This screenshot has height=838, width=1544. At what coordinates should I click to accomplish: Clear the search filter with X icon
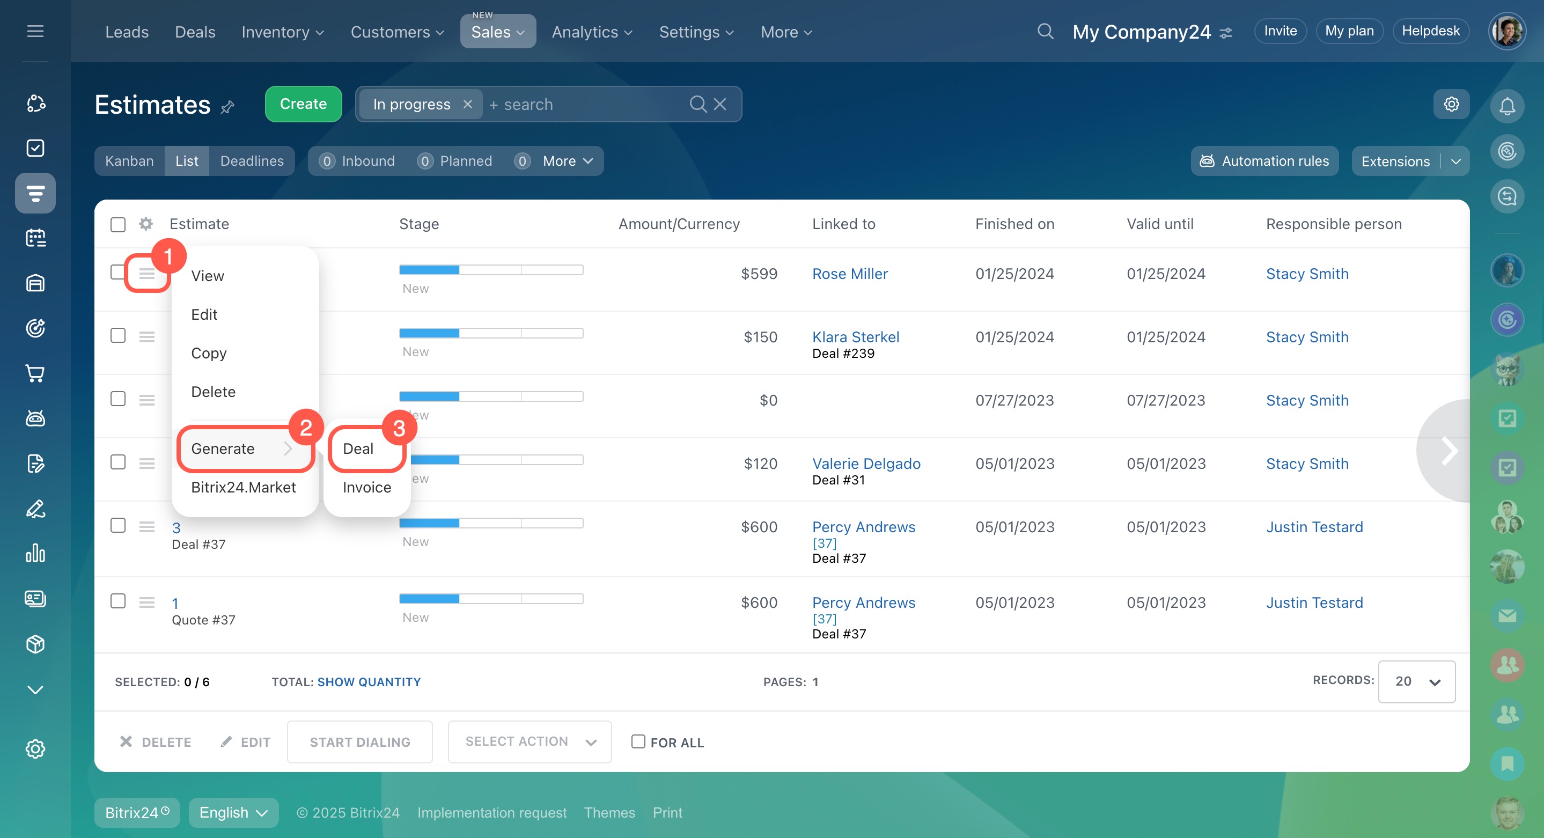[x=720, y=104]
